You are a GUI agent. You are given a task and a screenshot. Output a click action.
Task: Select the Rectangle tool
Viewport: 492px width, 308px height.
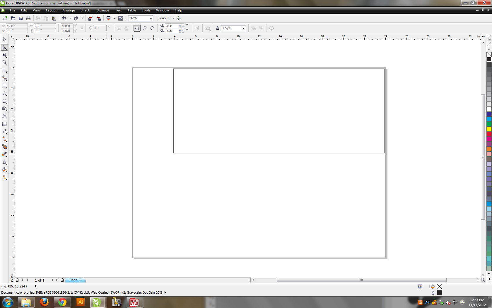click(x=4, y=86)
